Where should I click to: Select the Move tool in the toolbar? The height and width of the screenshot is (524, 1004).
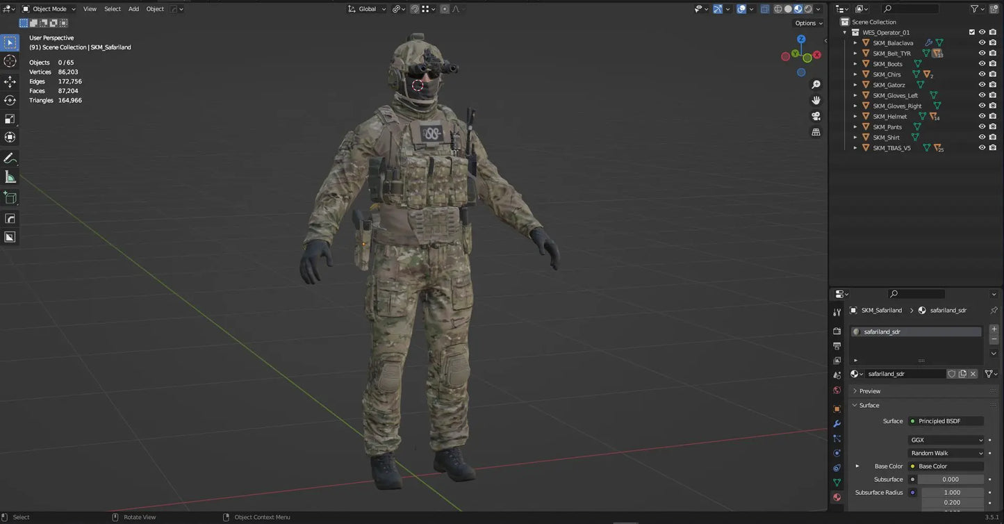click(x=10, y=81)
